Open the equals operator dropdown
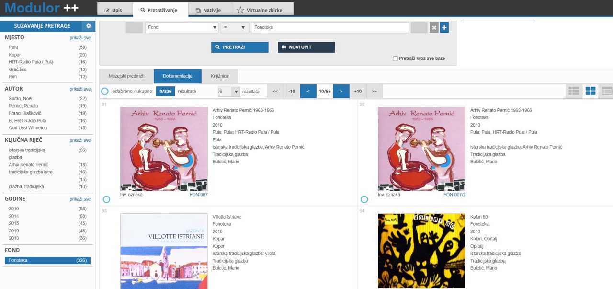Viewport: 613px width, 289px height. coord(235,28)
